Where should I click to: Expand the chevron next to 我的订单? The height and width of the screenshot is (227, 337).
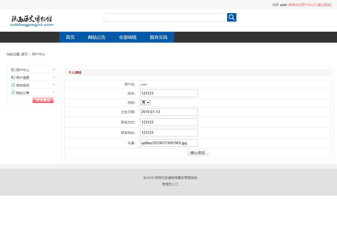[54, 92]
